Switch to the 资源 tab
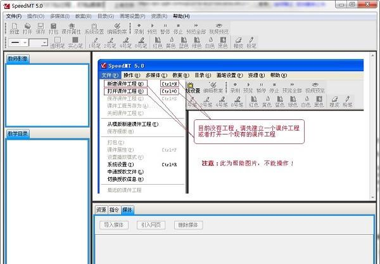 tap(101, 210)
